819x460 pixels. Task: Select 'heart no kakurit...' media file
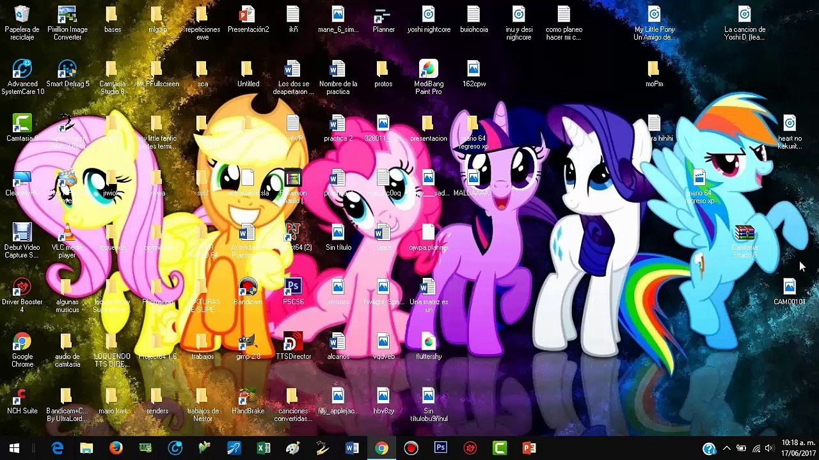(790, 132)
